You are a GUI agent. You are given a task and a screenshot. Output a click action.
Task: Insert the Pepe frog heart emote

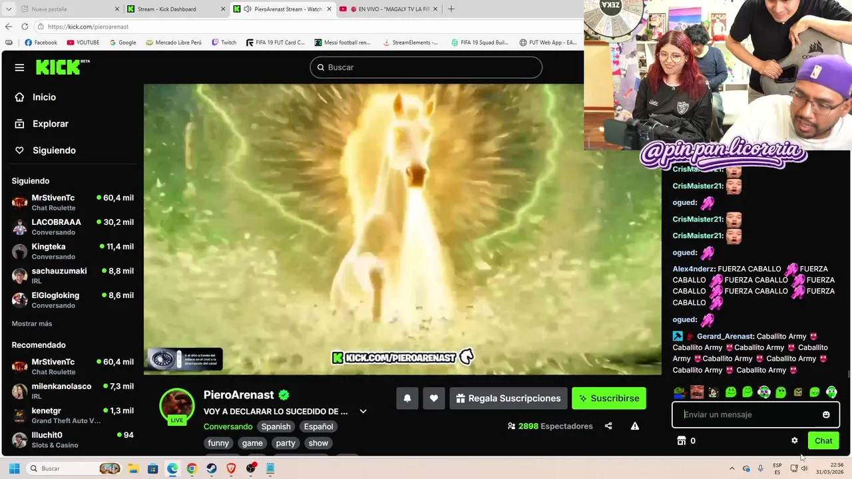(680, 392)
